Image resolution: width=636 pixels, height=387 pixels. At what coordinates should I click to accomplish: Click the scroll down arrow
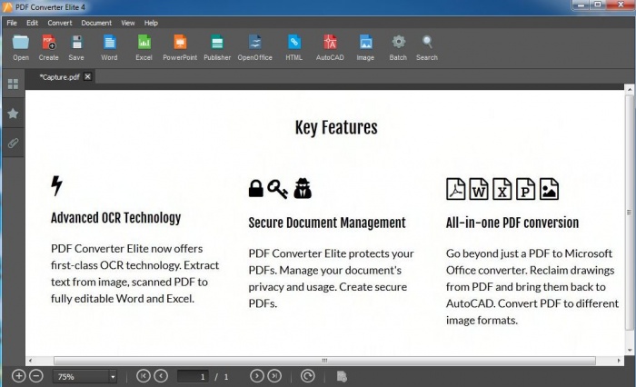point(629,350)
